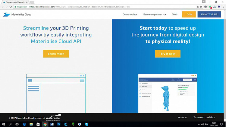Click the Chrome profile avatar button
The height and width of the screenshot is (127, 226).
tap(204, 2)
